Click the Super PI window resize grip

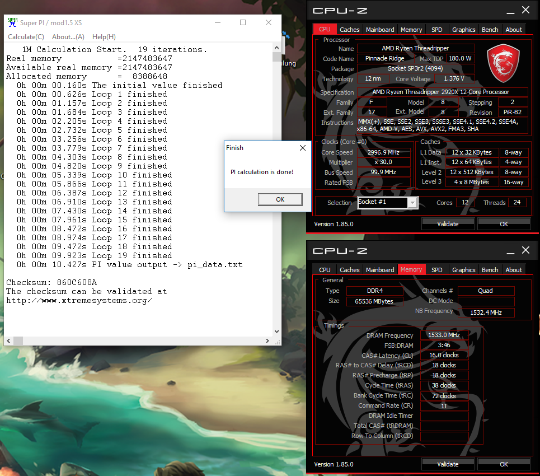277,342
